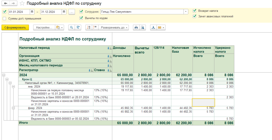Click the email envelope send icon
This screenshot has height=140, width=272.
point(160,27)
